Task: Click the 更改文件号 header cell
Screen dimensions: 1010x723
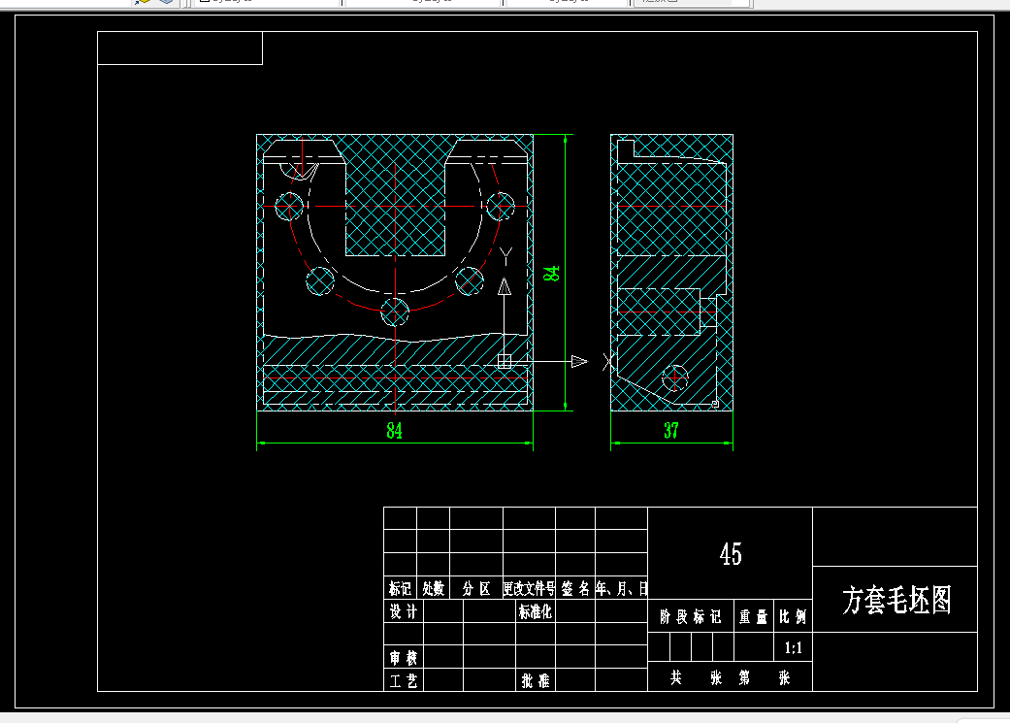Action: 529,588
